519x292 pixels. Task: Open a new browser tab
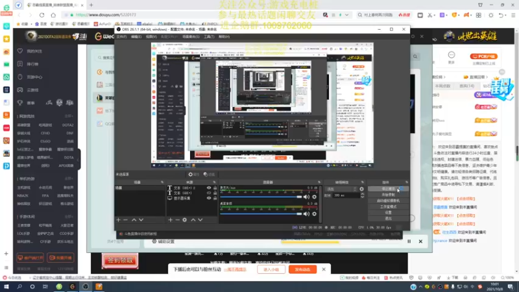click(91, 5)
